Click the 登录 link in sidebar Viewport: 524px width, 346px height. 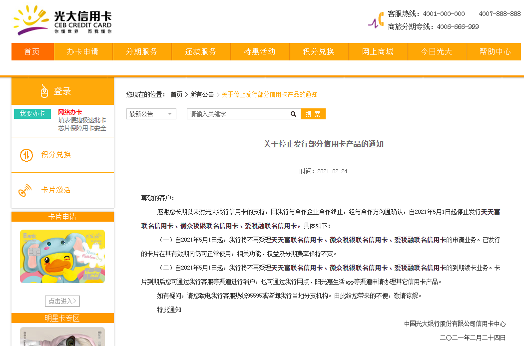(62, 91)
